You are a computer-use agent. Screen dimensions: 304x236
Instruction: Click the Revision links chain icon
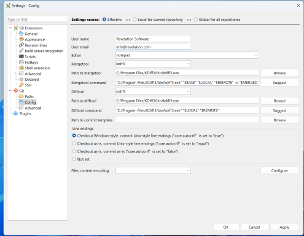(x=21, y=45)
